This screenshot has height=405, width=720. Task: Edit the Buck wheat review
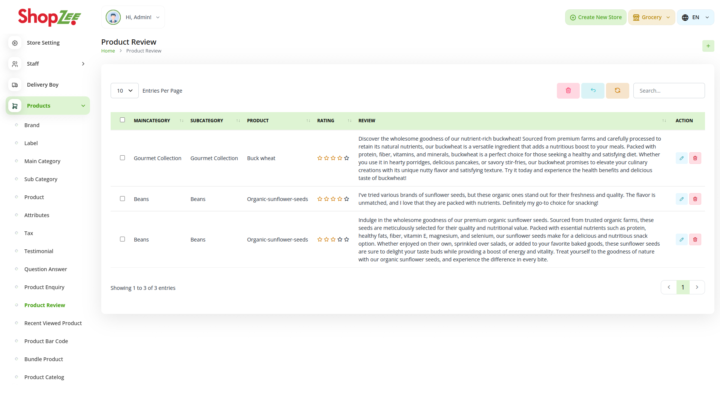(681, 158)
